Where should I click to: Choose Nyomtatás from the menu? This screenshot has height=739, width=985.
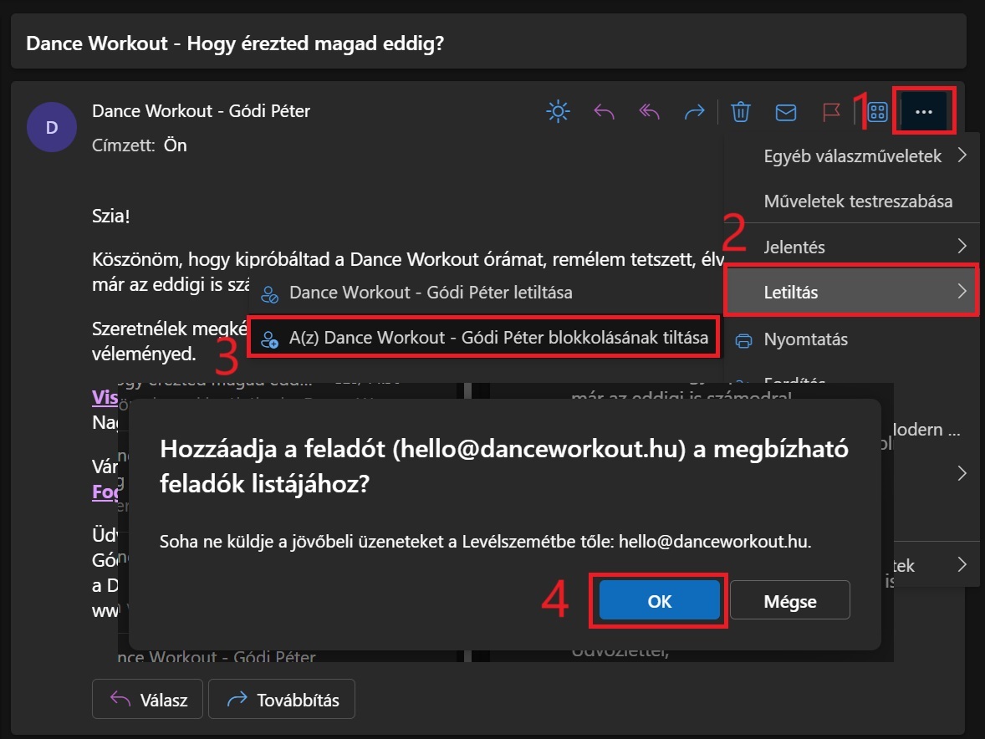(x=852, y=339)
